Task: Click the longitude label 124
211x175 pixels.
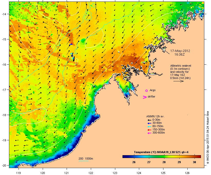Action: [x=139, y=173]
